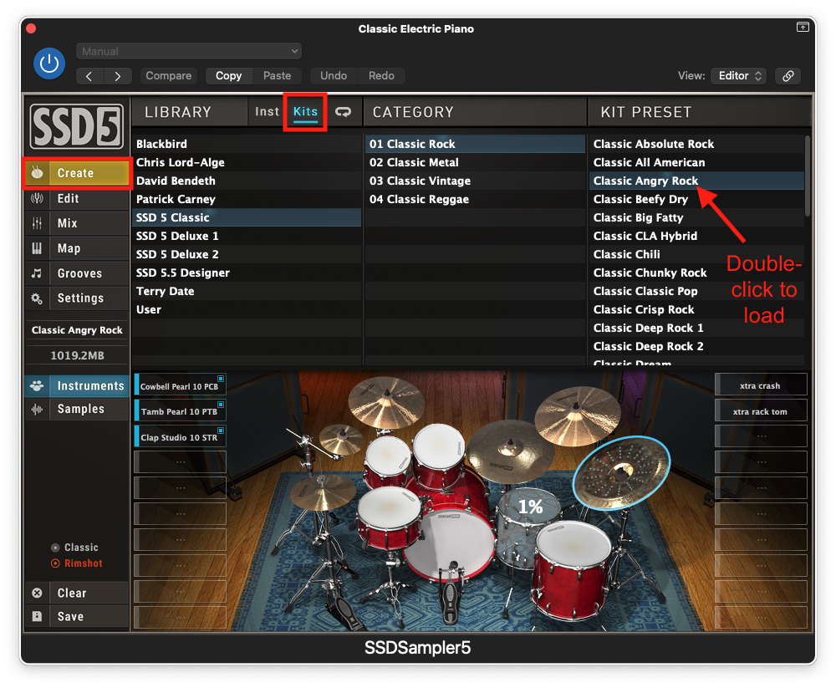Select the 02 Classic Metal category
The height and width of the screenshot is (688, 836).
pyautogui.click(x=475, y=163)
